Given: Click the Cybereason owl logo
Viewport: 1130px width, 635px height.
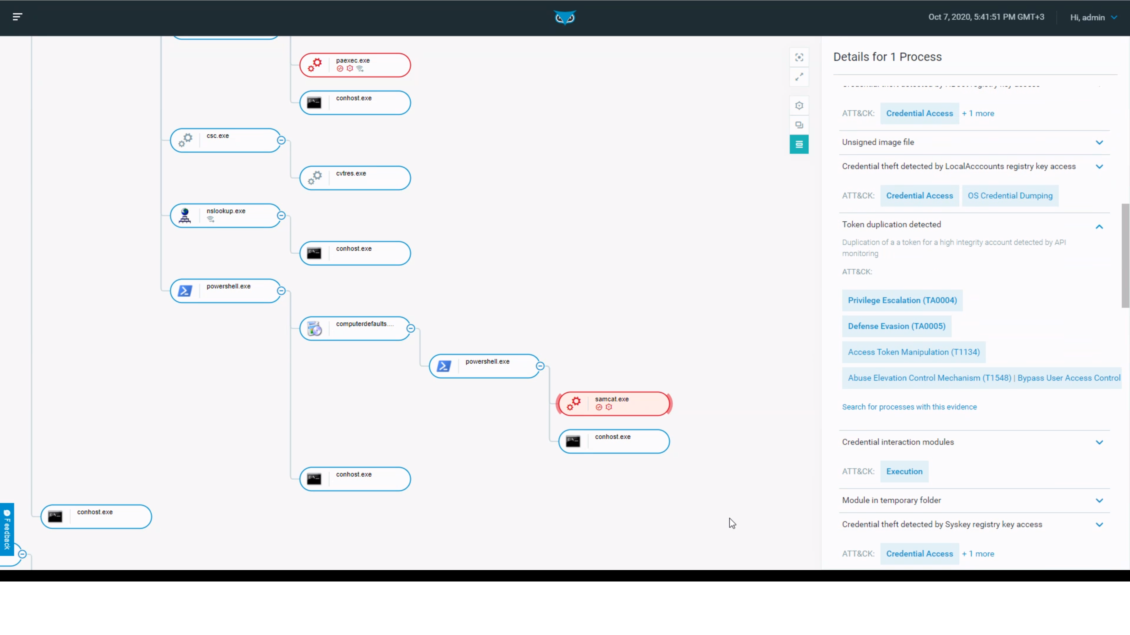Looking at the screenshot, I should click(x=565, y=18).
